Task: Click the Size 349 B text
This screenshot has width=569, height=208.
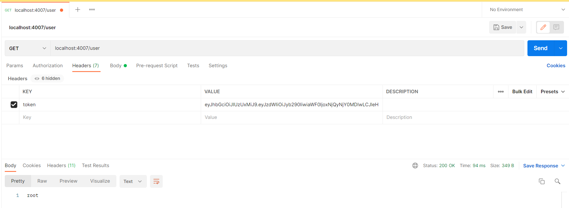Action: (x=502, y=166)
